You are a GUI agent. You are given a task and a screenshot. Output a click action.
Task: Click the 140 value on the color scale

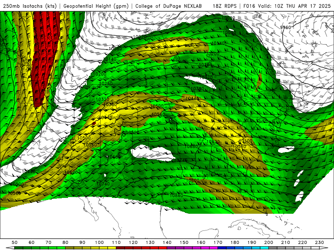tap(167, 242)
